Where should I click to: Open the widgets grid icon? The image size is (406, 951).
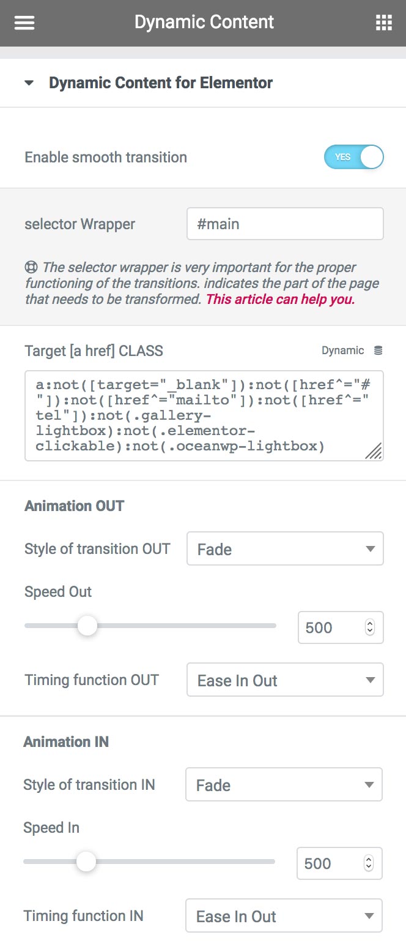(x=383, y=23)
